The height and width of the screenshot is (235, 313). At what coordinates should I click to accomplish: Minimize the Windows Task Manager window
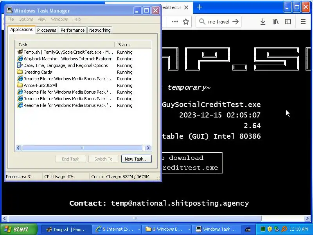click(137, 11)
